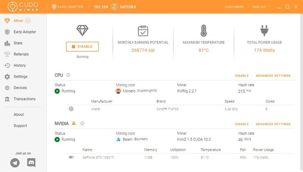
Task: Click the Monero coin icon
Action: [x=118, y=91]
